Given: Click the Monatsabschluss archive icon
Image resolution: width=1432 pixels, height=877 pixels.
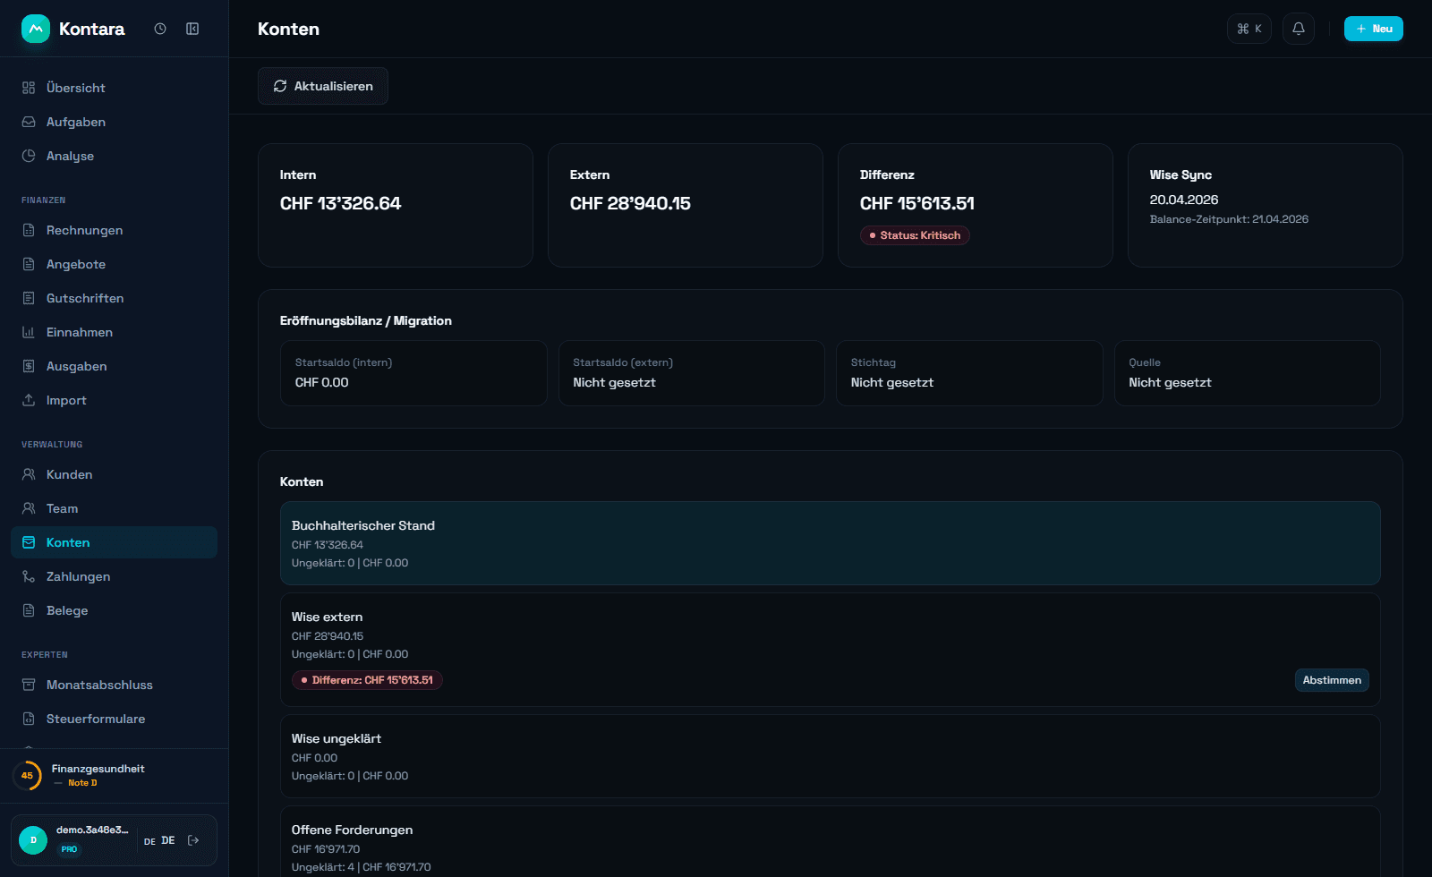Looking at the screenshot, I should point(29,685).
